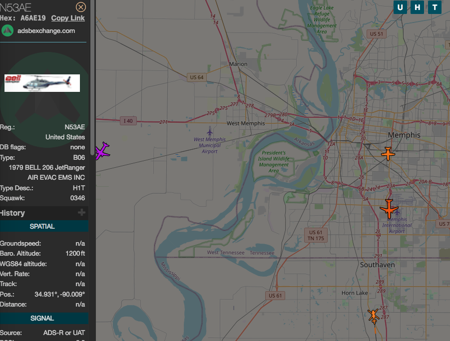Click the Type Desc. value H1T
Viewport: 450px width, 341px height.
(x=79, y=188)
